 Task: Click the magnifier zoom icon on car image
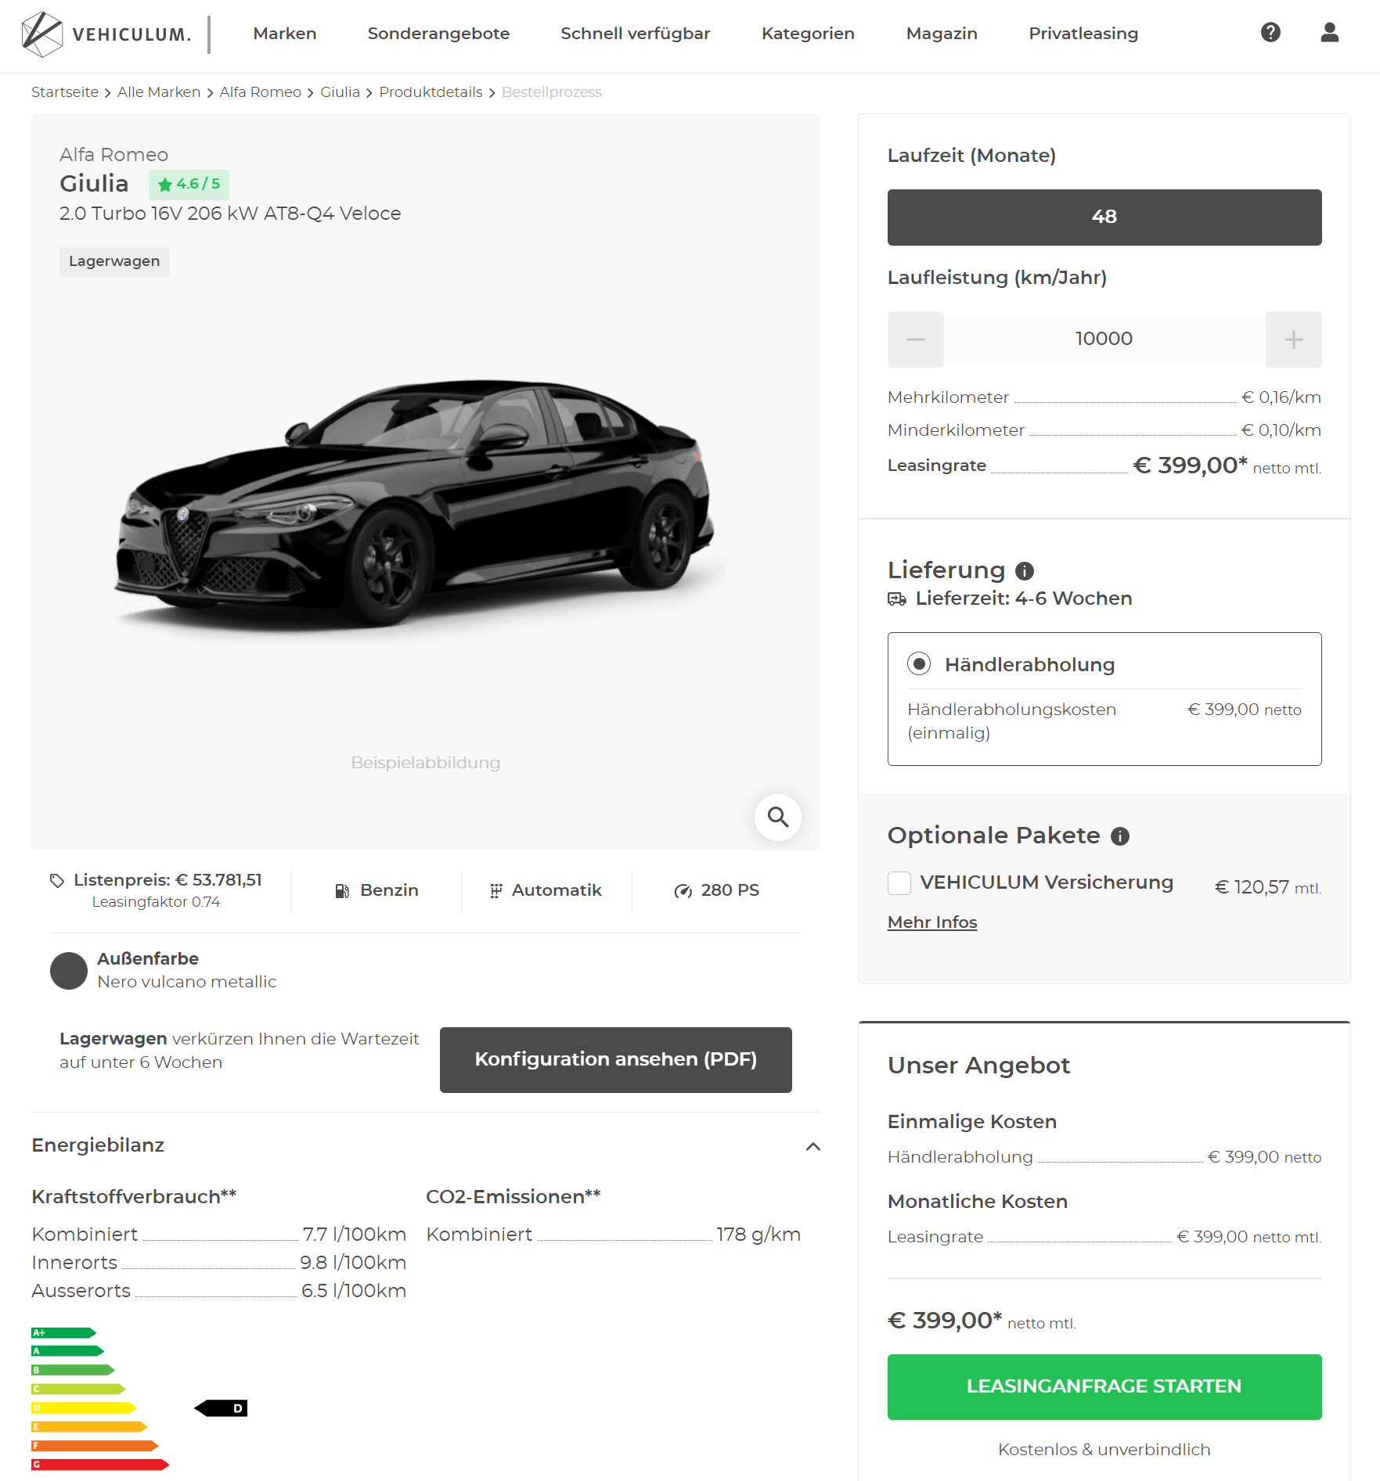coord(777,817)
